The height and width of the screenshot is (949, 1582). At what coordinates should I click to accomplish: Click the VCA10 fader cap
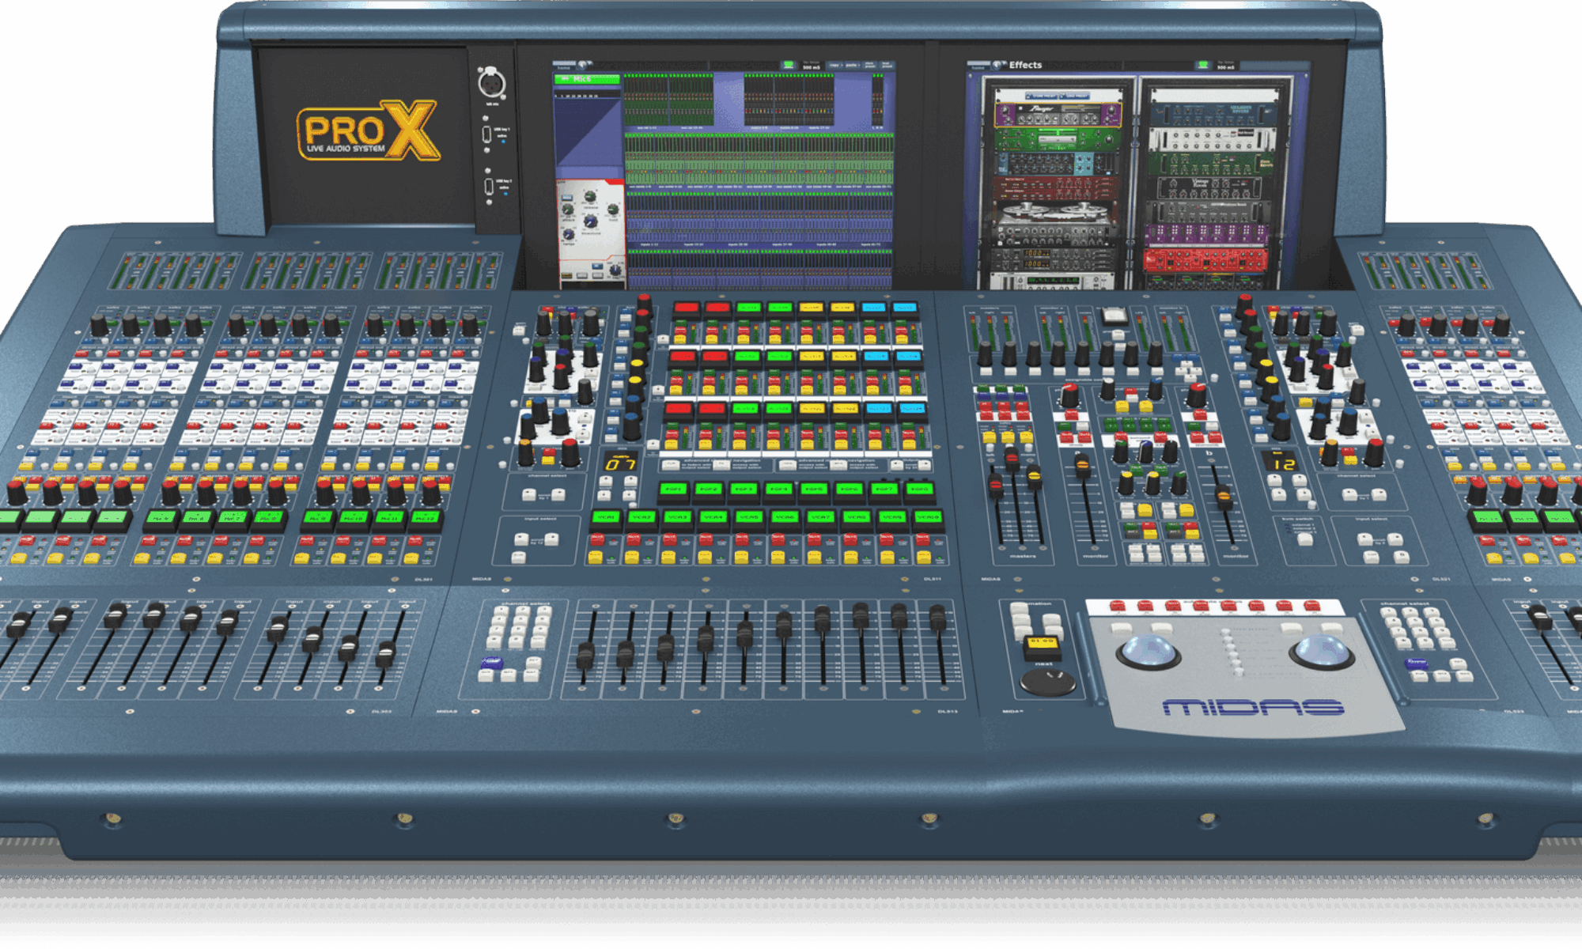pyautogui.click(x=937, y=617)
